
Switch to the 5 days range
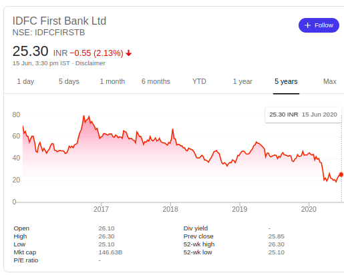click(69, 81)
